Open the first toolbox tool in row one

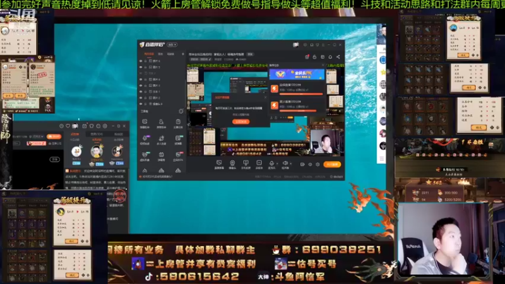pos(145,123)
